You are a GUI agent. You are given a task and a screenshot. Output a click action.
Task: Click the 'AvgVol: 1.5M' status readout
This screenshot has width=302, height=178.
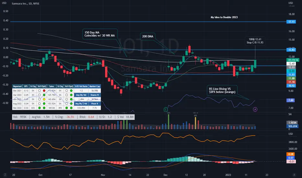(41, 117)
